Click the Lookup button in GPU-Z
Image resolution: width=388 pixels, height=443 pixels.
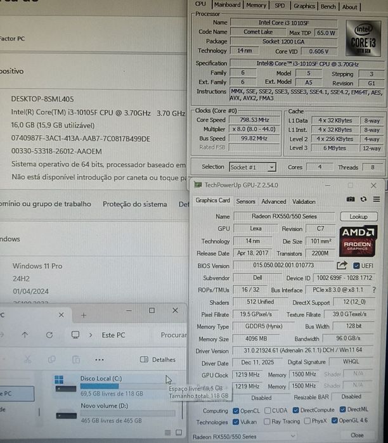[359, 217]
